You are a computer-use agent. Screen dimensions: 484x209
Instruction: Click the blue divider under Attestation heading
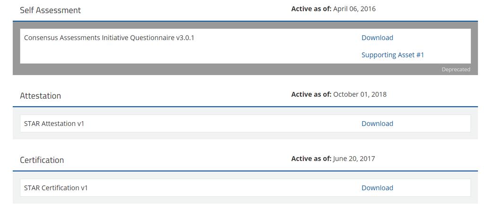click(245, 107)
